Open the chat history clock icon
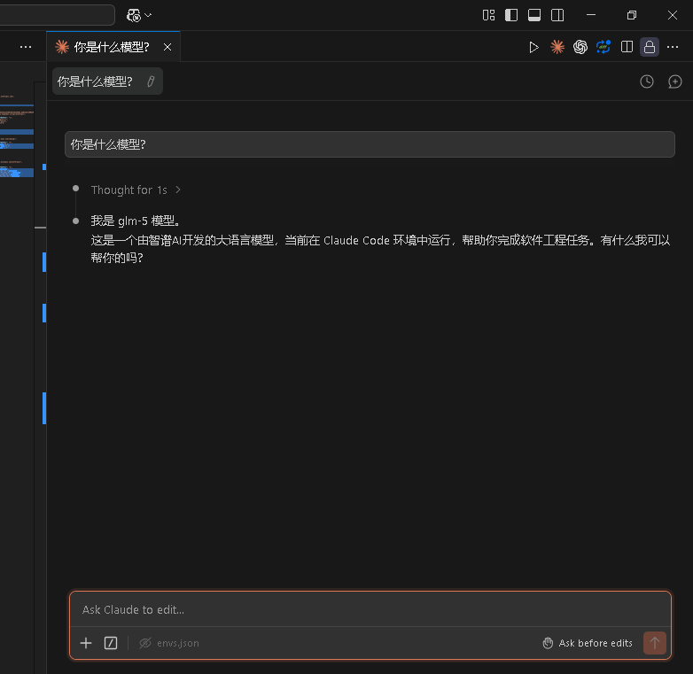 pos(647,81)
